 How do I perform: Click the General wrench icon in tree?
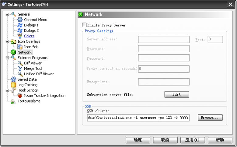point(13,14)
